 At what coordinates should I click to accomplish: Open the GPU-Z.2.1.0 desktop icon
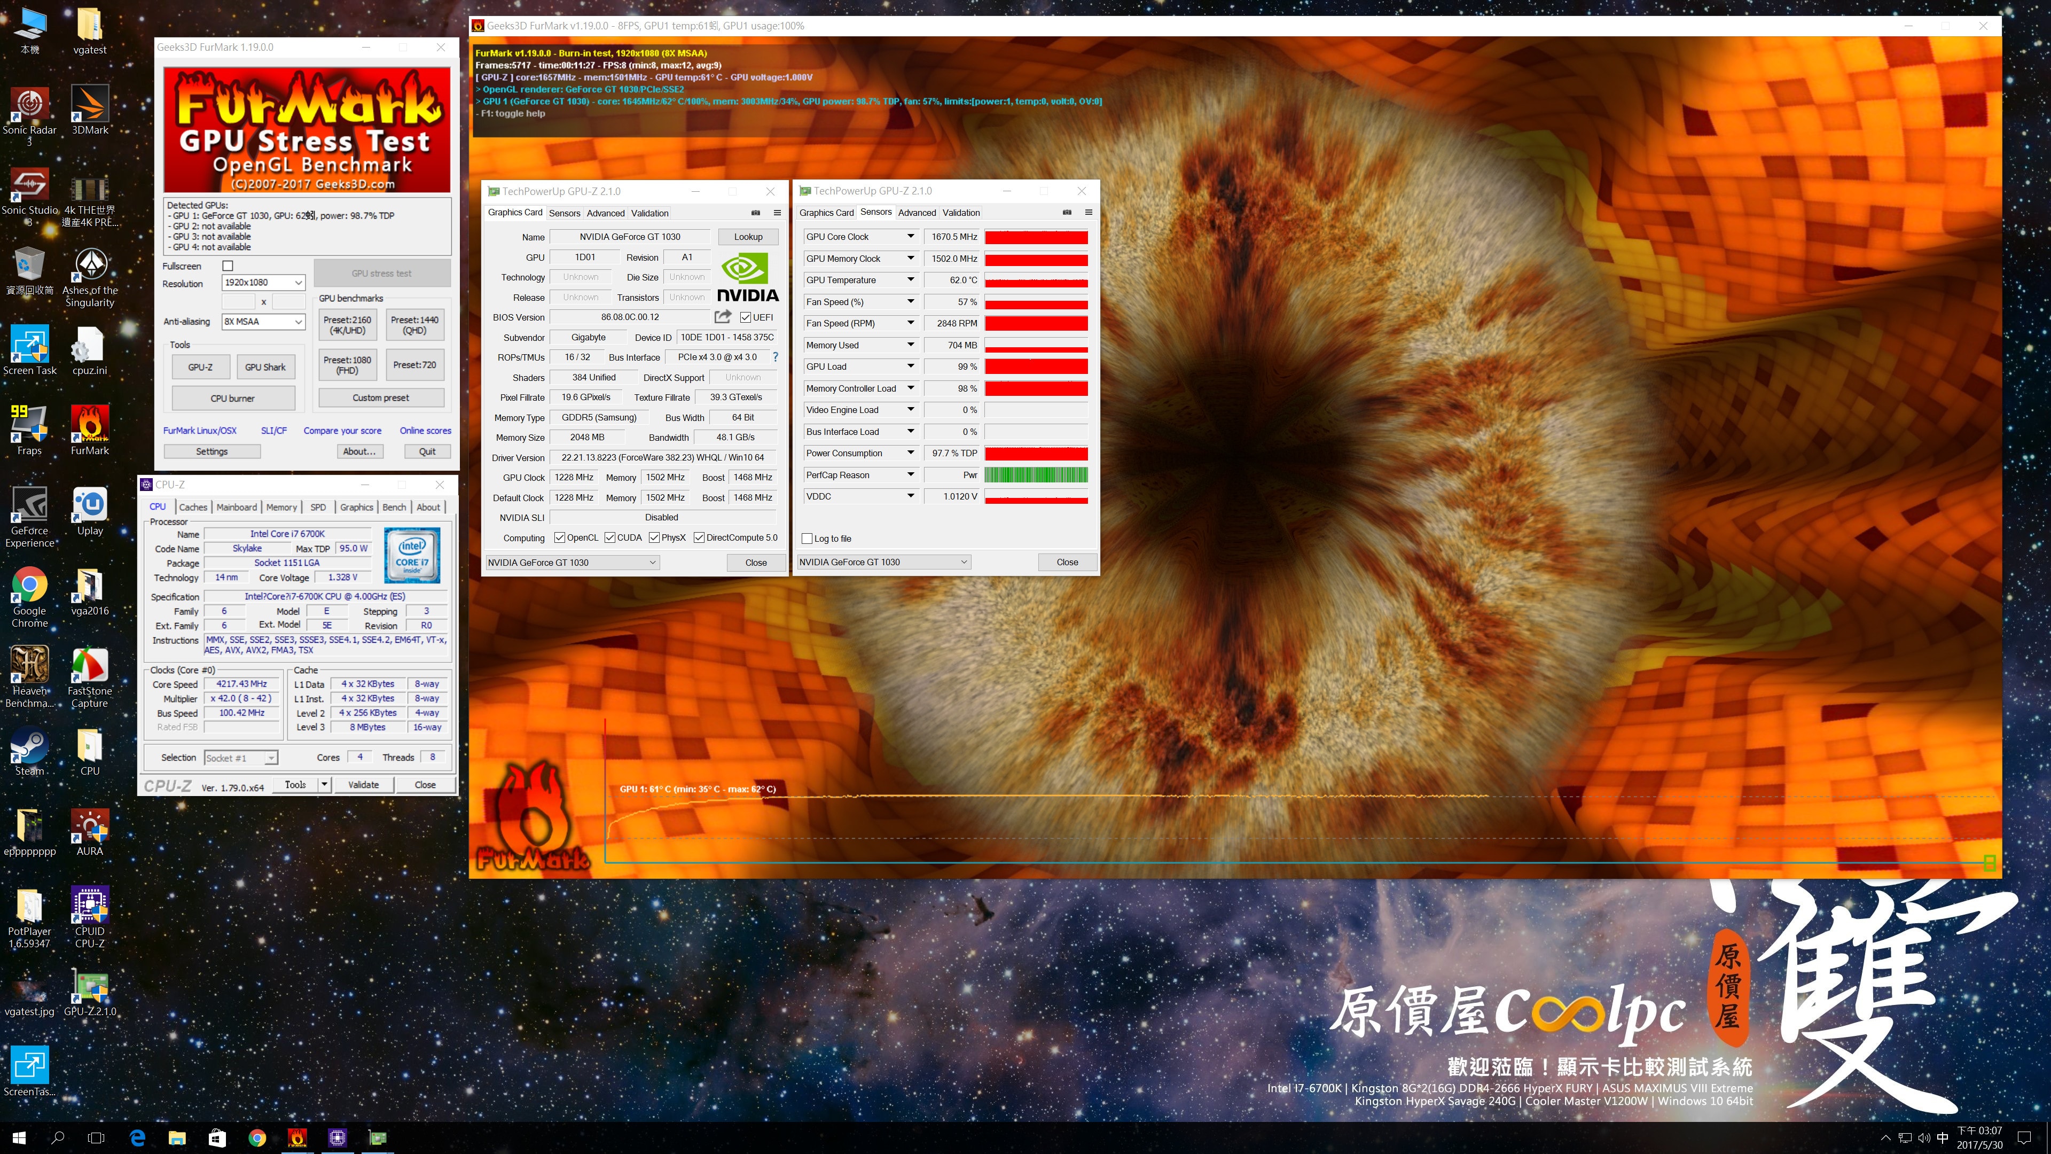pos(90,992)
